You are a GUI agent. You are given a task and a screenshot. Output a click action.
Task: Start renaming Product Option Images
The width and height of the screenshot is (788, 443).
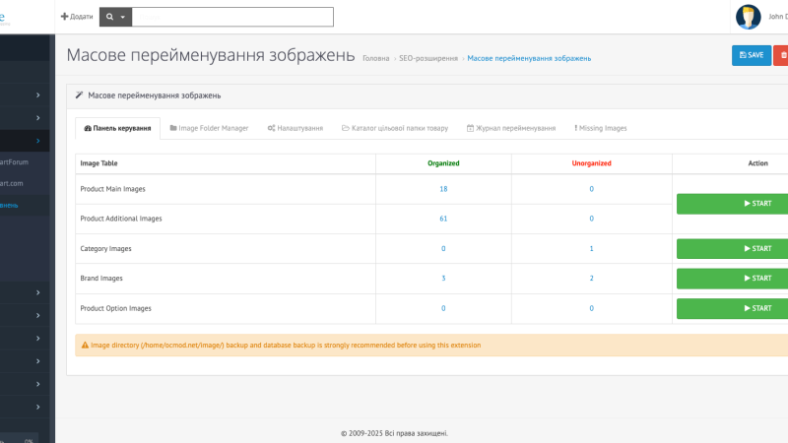732,308
